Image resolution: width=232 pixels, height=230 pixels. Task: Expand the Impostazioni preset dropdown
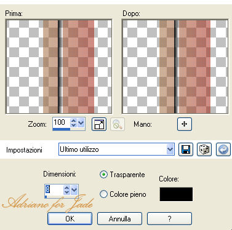point(170,149)
